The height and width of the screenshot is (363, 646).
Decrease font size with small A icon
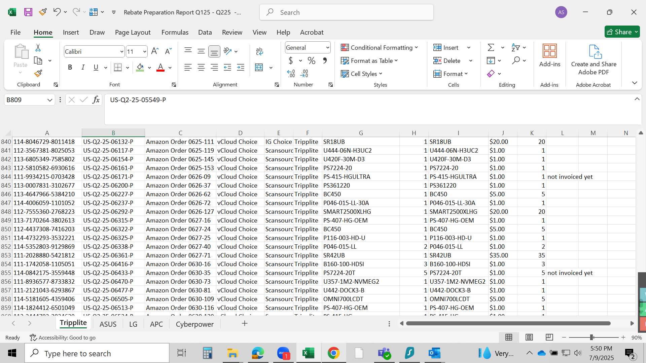click(168, 51)
